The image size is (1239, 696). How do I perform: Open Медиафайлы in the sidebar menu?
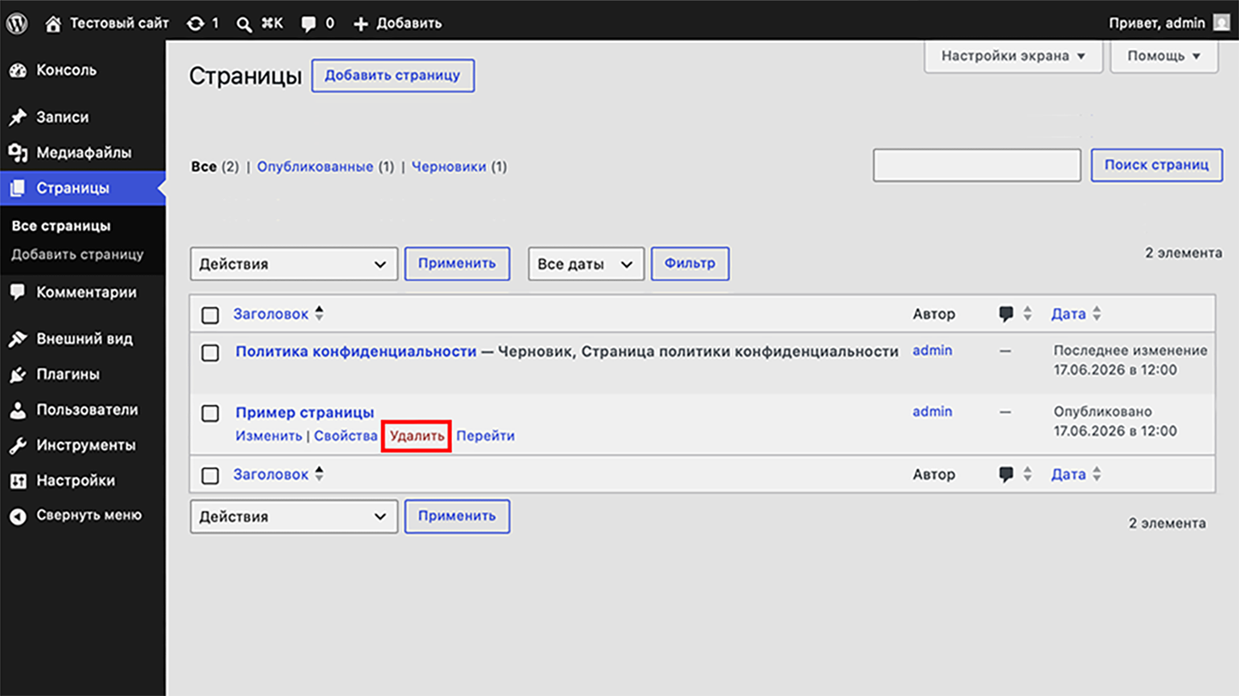point(83,153)
